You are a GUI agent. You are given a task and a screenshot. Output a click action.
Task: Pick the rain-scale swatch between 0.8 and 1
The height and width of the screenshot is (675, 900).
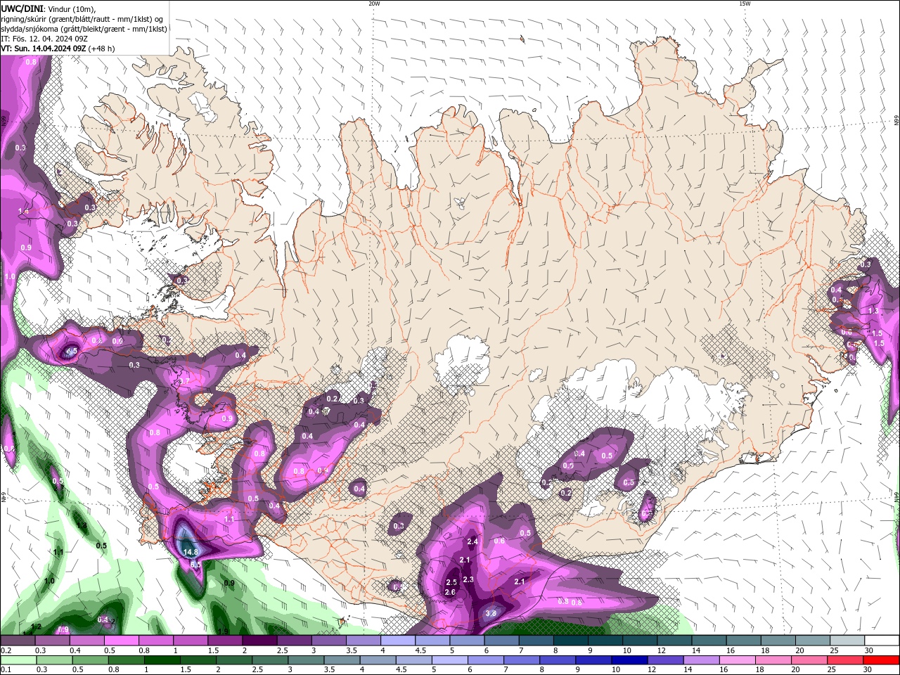(126, 660)
